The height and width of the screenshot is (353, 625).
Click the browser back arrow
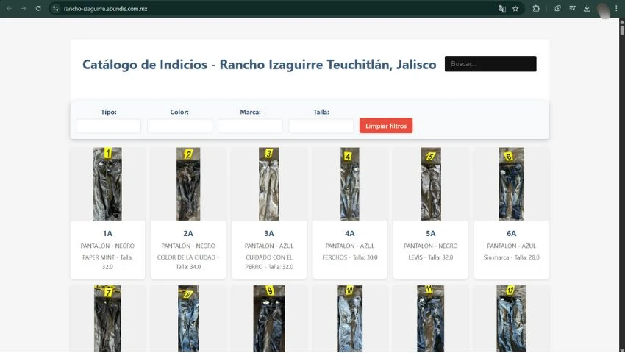click(8, 8)
